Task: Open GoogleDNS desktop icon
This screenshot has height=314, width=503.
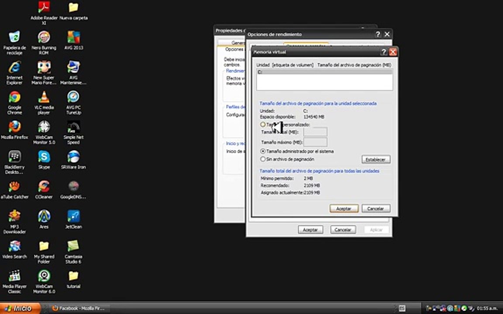Action: tap(73, 186)
